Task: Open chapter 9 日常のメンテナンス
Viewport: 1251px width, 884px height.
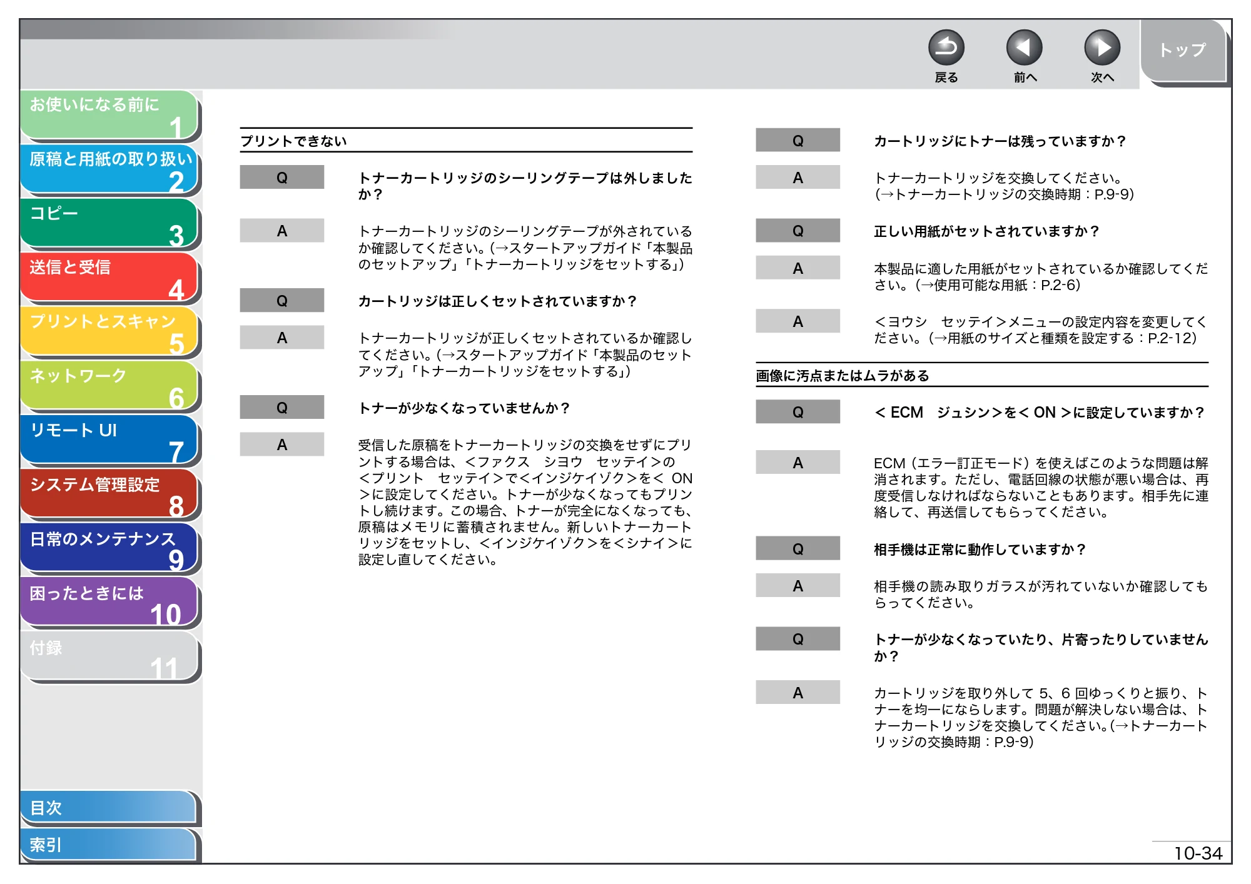Action: point(109,548)
